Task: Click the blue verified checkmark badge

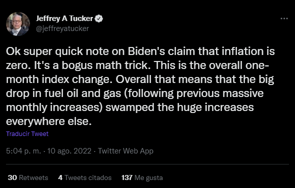Action: [x=99, y=18]
